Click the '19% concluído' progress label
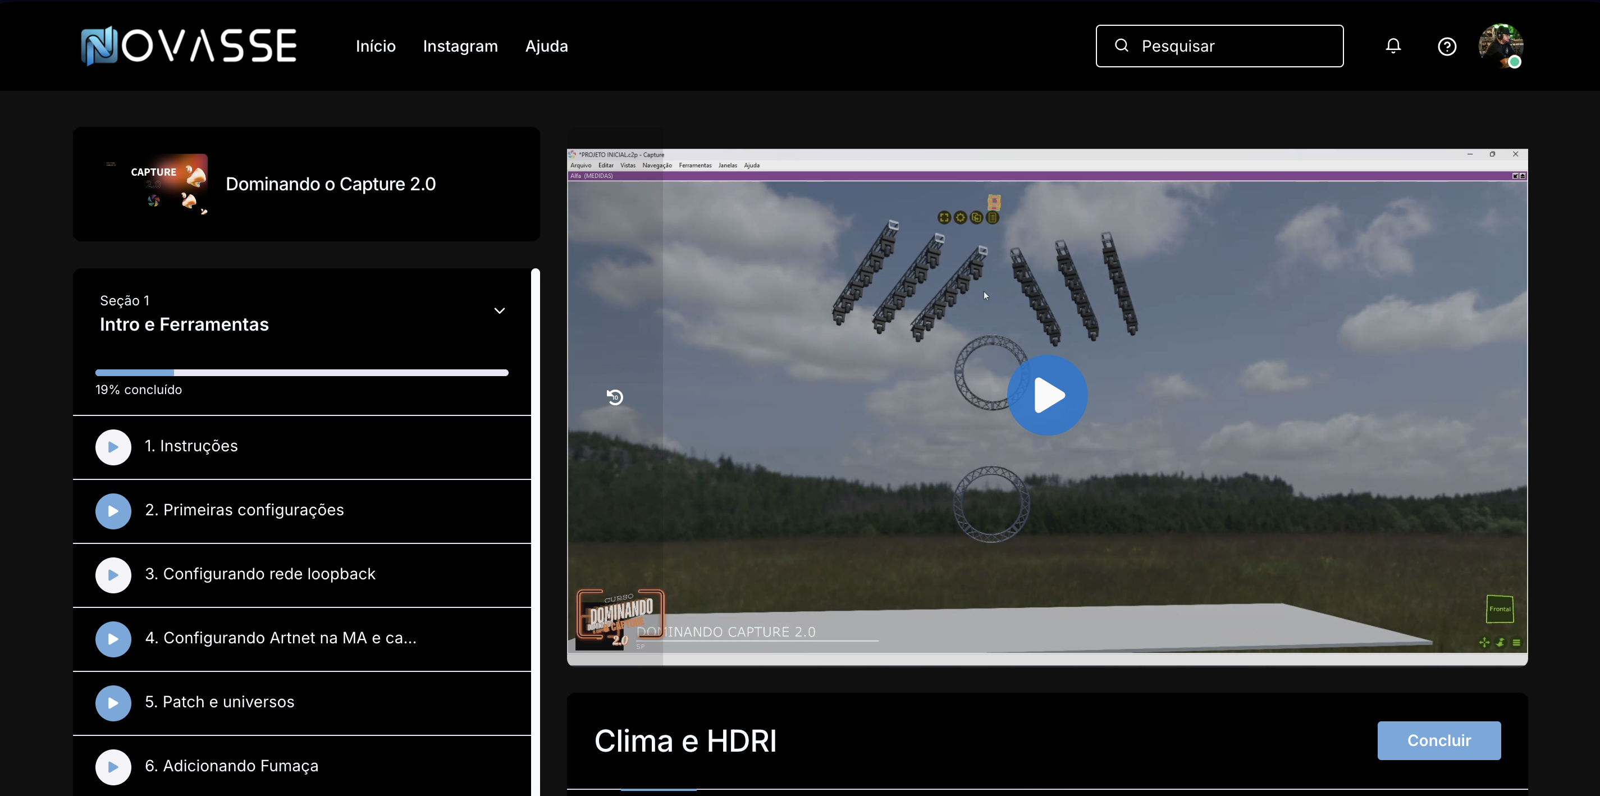 coord(139,390)
